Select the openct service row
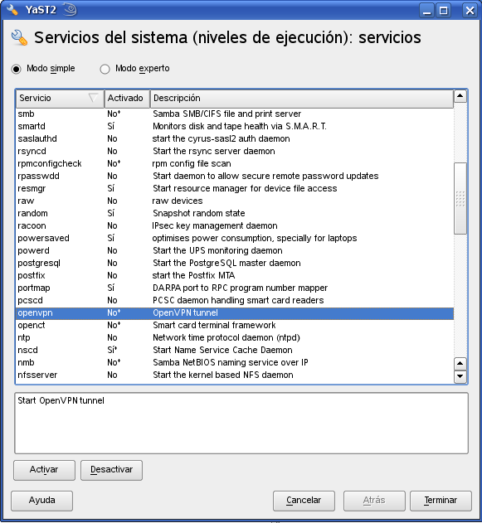This screenshot has height=523, width=482. click(235, 325)
